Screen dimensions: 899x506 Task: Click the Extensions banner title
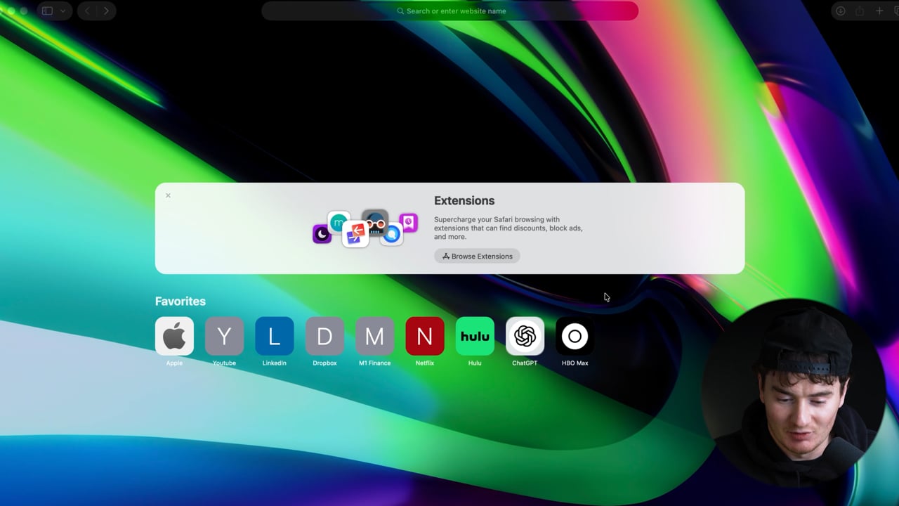point(464,200)
